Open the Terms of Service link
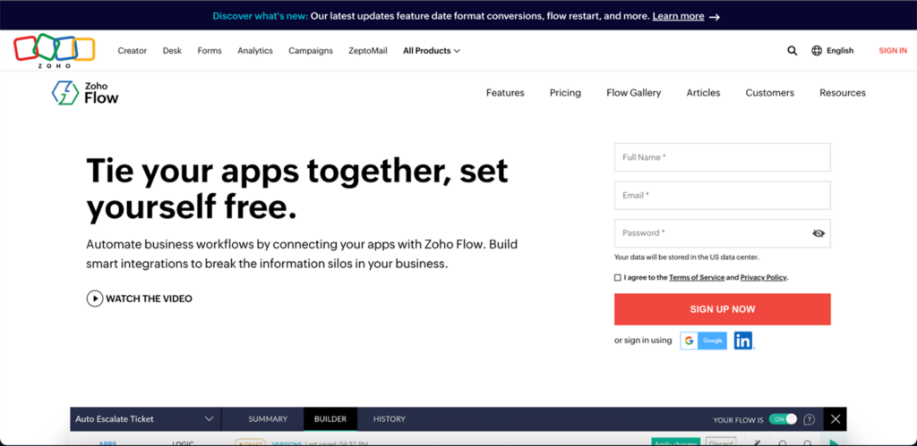 tap(697, 278)
